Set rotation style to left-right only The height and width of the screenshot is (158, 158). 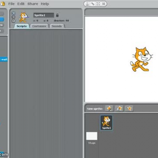coord(13,17)
